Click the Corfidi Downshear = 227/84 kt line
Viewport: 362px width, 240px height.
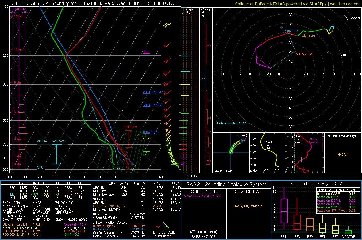[x=119, y=233]
